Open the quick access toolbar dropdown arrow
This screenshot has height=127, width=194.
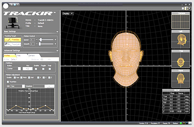coord(17,5)
